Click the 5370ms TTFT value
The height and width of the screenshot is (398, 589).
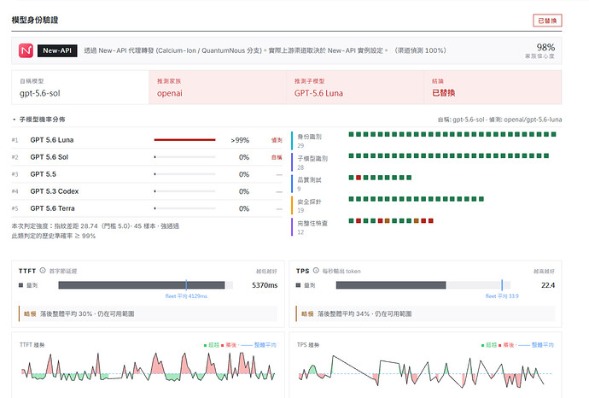coord(265,285)
